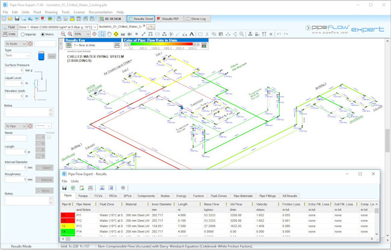The height and width of the screenshot is (250, 391).
Task: Open the Drawing menu
Action: [x=51, y=12]
